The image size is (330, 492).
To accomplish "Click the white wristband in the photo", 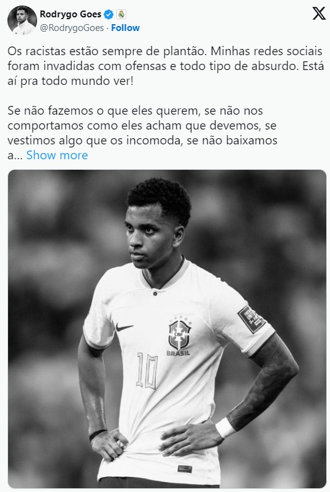I will tap(225, 428).
